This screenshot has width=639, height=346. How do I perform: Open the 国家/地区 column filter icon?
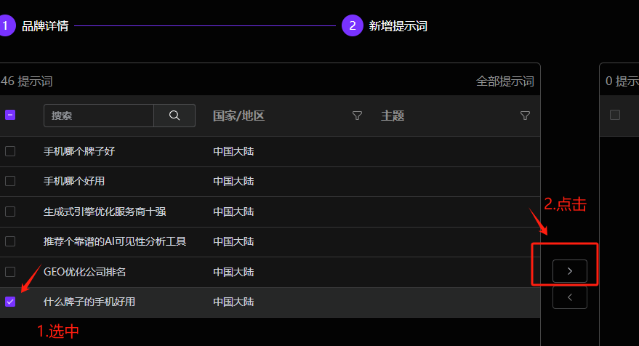click(x=357, y=116)
